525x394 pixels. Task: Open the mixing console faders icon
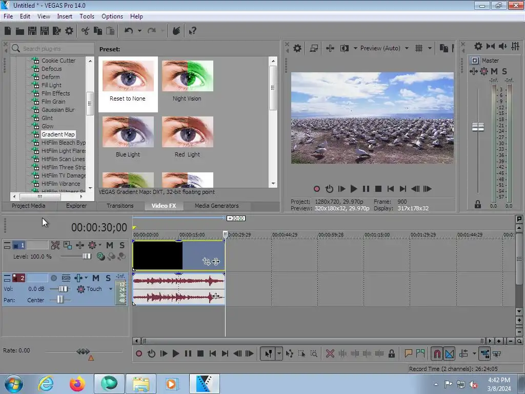click(x=515, y=46)
